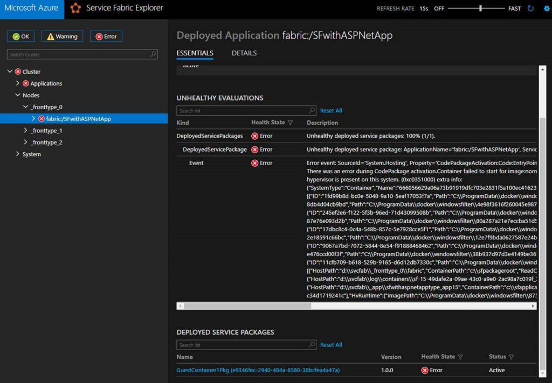Viewport: 552px width, 383px height.
Task: Expand the System tree node
Action: click(x=18, y=154)
